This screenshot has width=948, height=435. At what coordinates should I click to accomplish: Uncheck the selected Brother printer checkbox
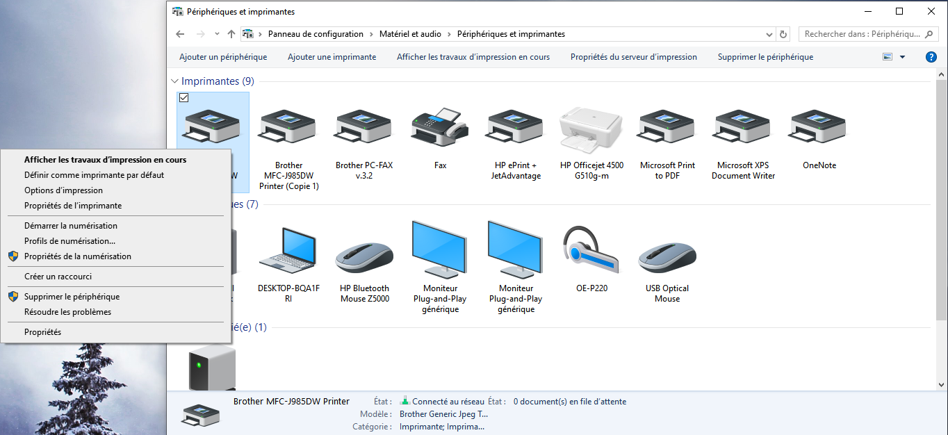coord(184,97)
